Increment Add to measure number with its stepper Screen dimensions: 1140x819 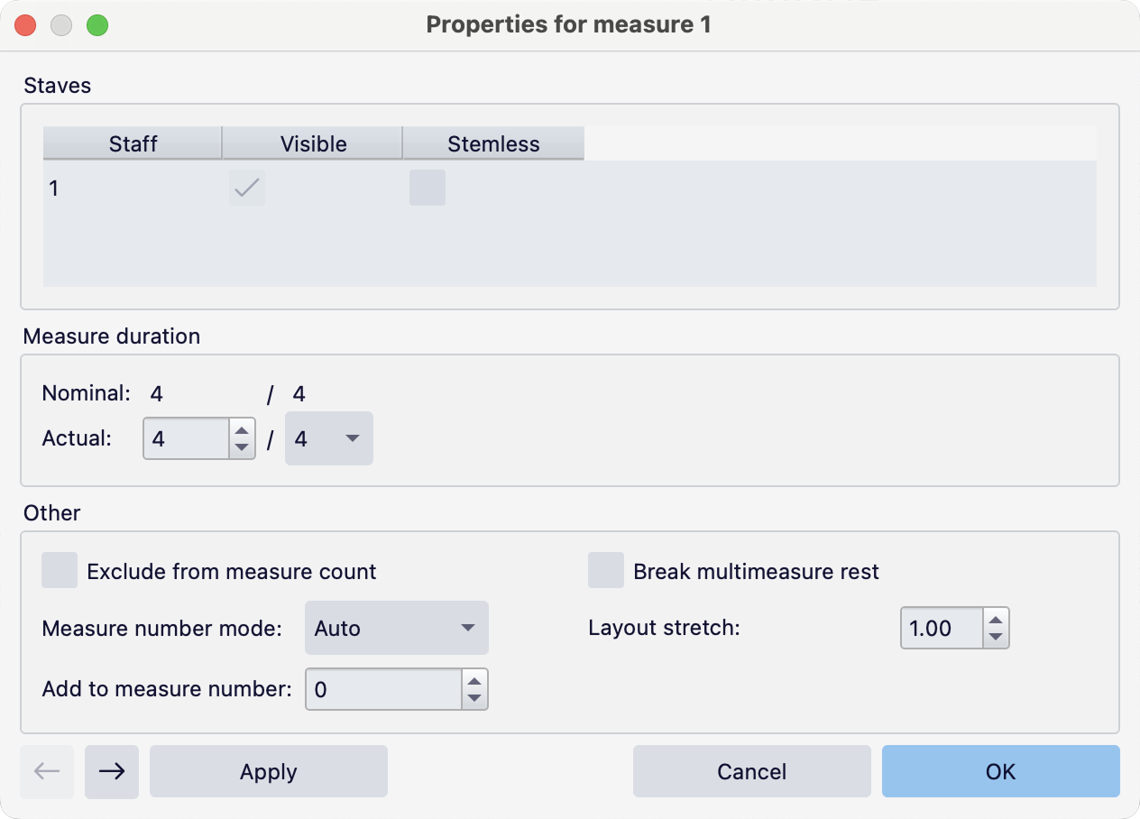click(x=473, y=683)
